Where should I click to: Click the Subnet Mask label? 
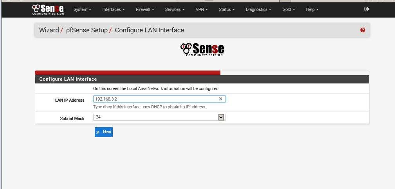pyautogui.click(x=72, y=118)
